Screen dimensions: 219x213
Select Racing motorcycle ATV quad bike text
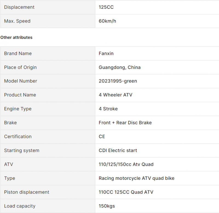[x=136, y=178]
